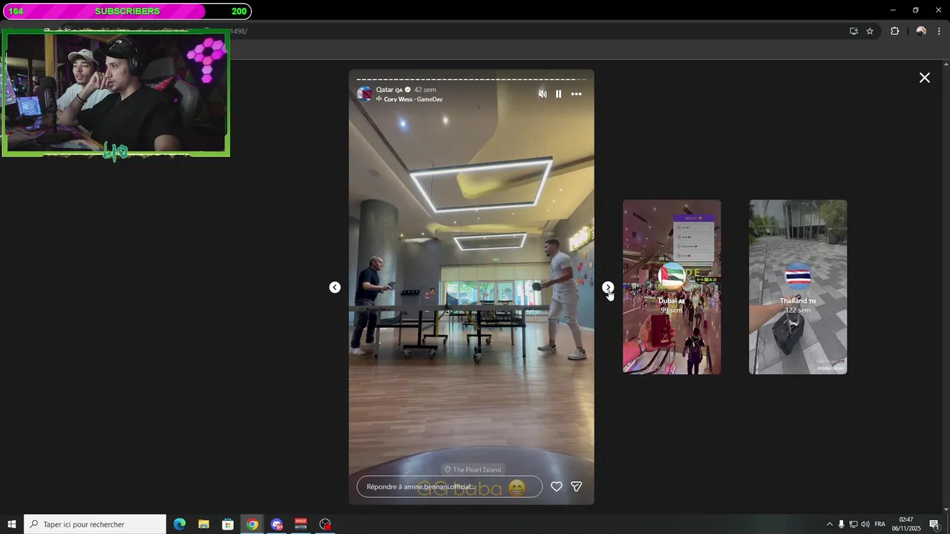Like the story with the heart icon
950x534 pixels.
point(557,487)
